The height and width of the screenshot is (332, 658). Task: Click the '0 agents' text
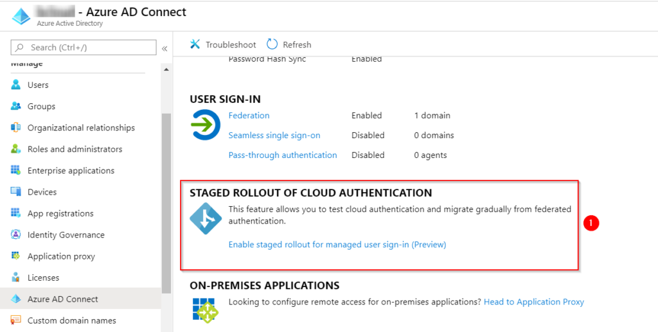click(430, 155)
